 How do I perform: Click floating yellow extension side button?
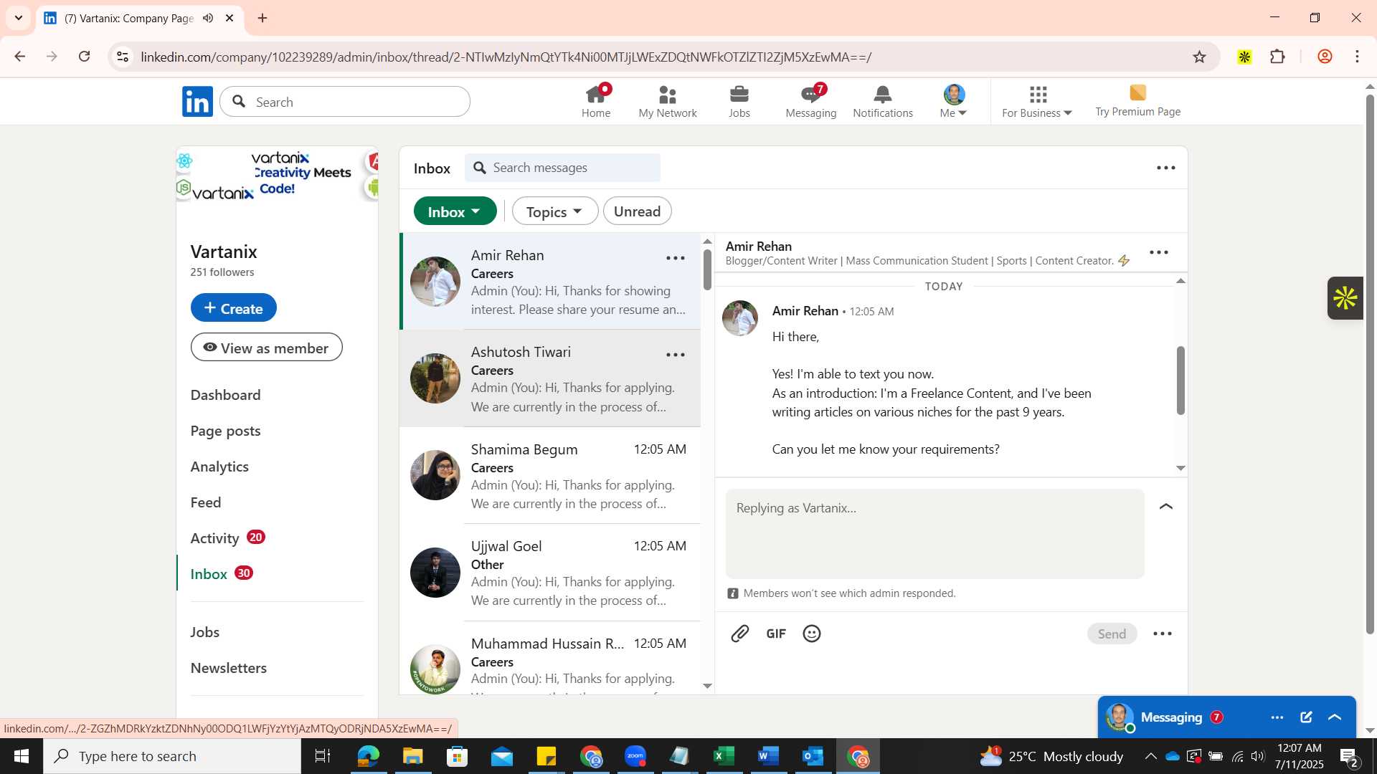(1345, 298)
